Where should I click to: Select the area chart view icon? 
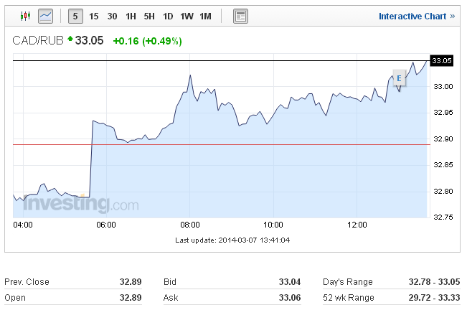[46, 16]
